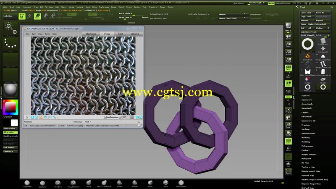
Task: Expand the Masking section
Action: coord(305,138)
